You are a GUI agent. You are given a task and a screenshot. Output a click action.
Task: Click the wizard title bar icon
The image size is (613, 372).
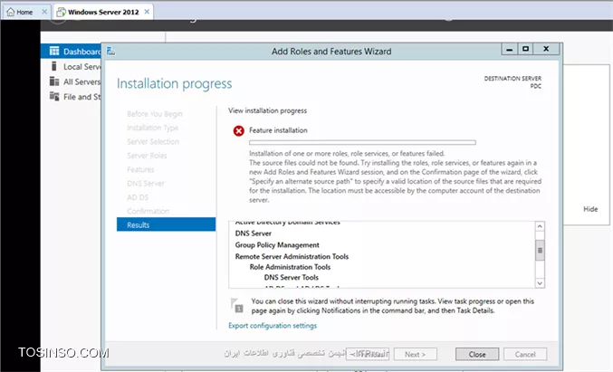point(110,52)
